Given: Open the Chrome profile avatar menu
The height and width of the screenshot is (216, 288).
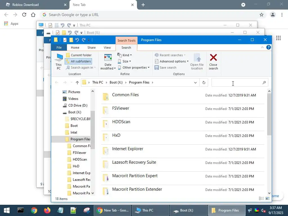Looking at the screenshot, I should (273, 15).
